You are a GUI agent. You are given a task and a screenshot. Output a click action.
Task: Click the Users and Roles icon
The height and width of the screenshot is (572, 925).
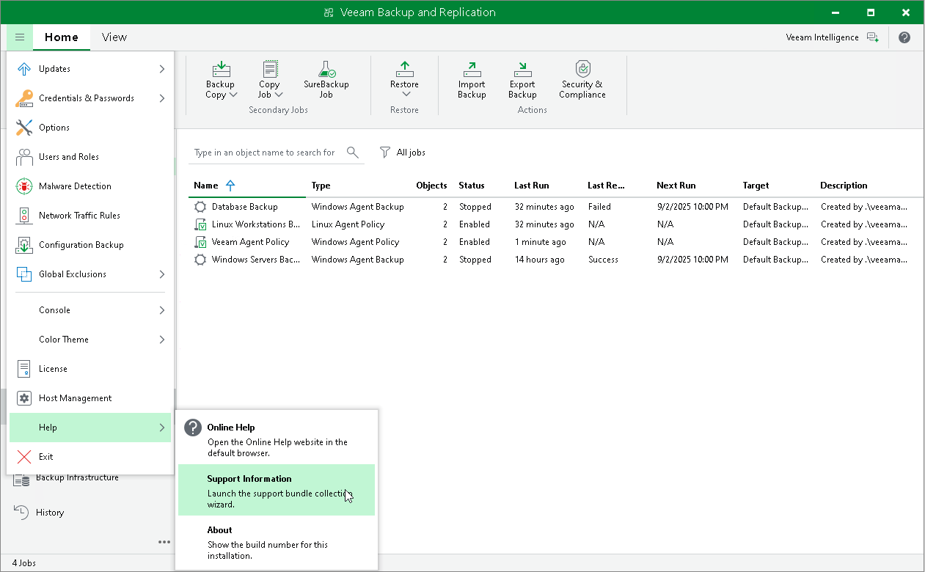pos(24,157)
